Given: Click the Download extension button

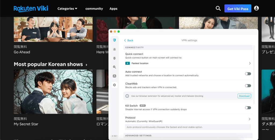Looking at the screenshot, I should coord(244,96).
